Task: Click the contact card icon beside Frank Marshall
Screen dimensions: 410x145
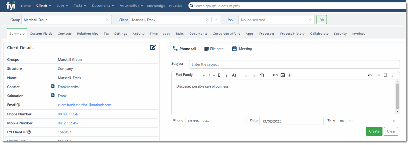Action: (x=53, y=86)
